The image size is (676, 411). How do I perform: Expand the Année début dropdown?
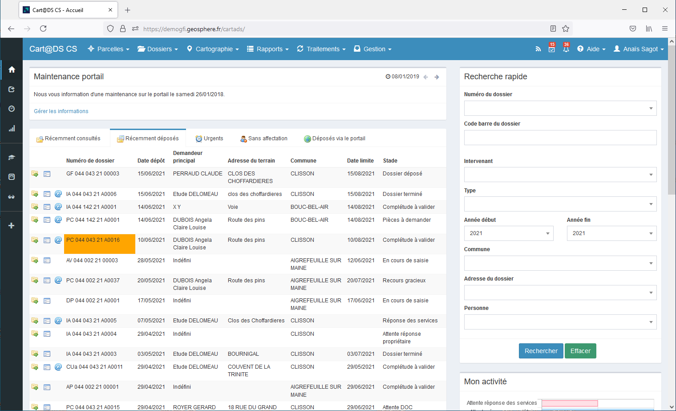(x=508, y=233)
